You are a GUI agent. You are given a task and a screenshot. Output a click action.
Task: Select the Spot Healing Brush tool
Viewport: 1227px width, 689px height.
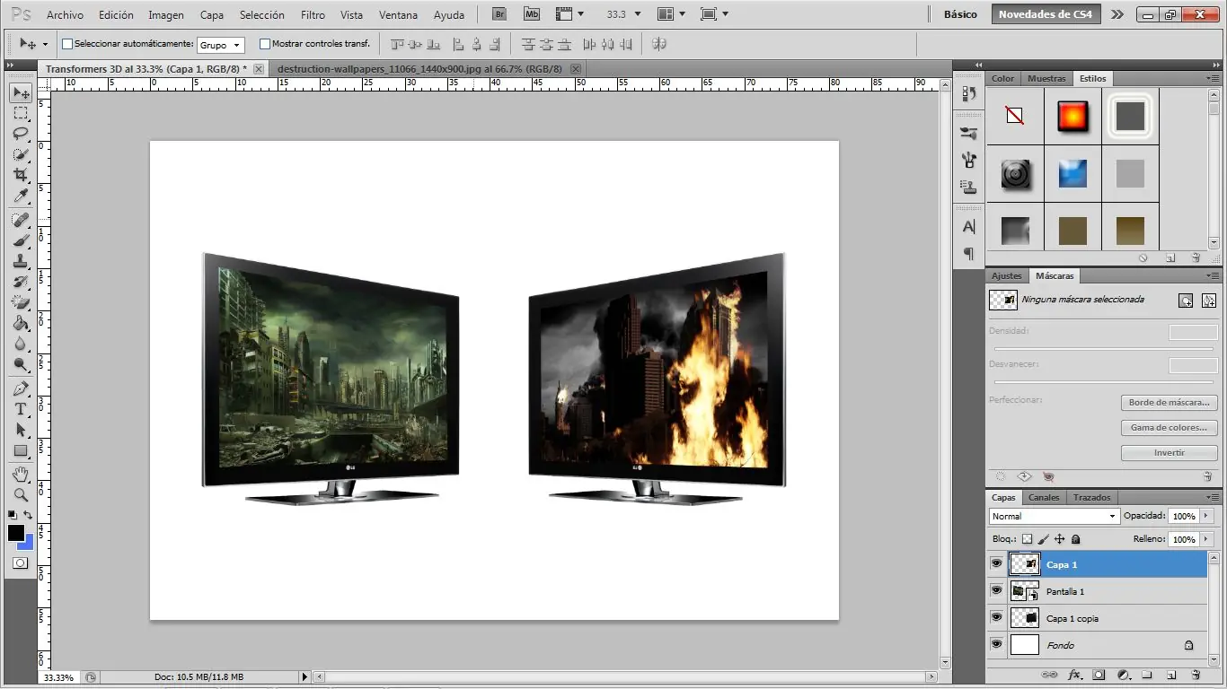21,220
